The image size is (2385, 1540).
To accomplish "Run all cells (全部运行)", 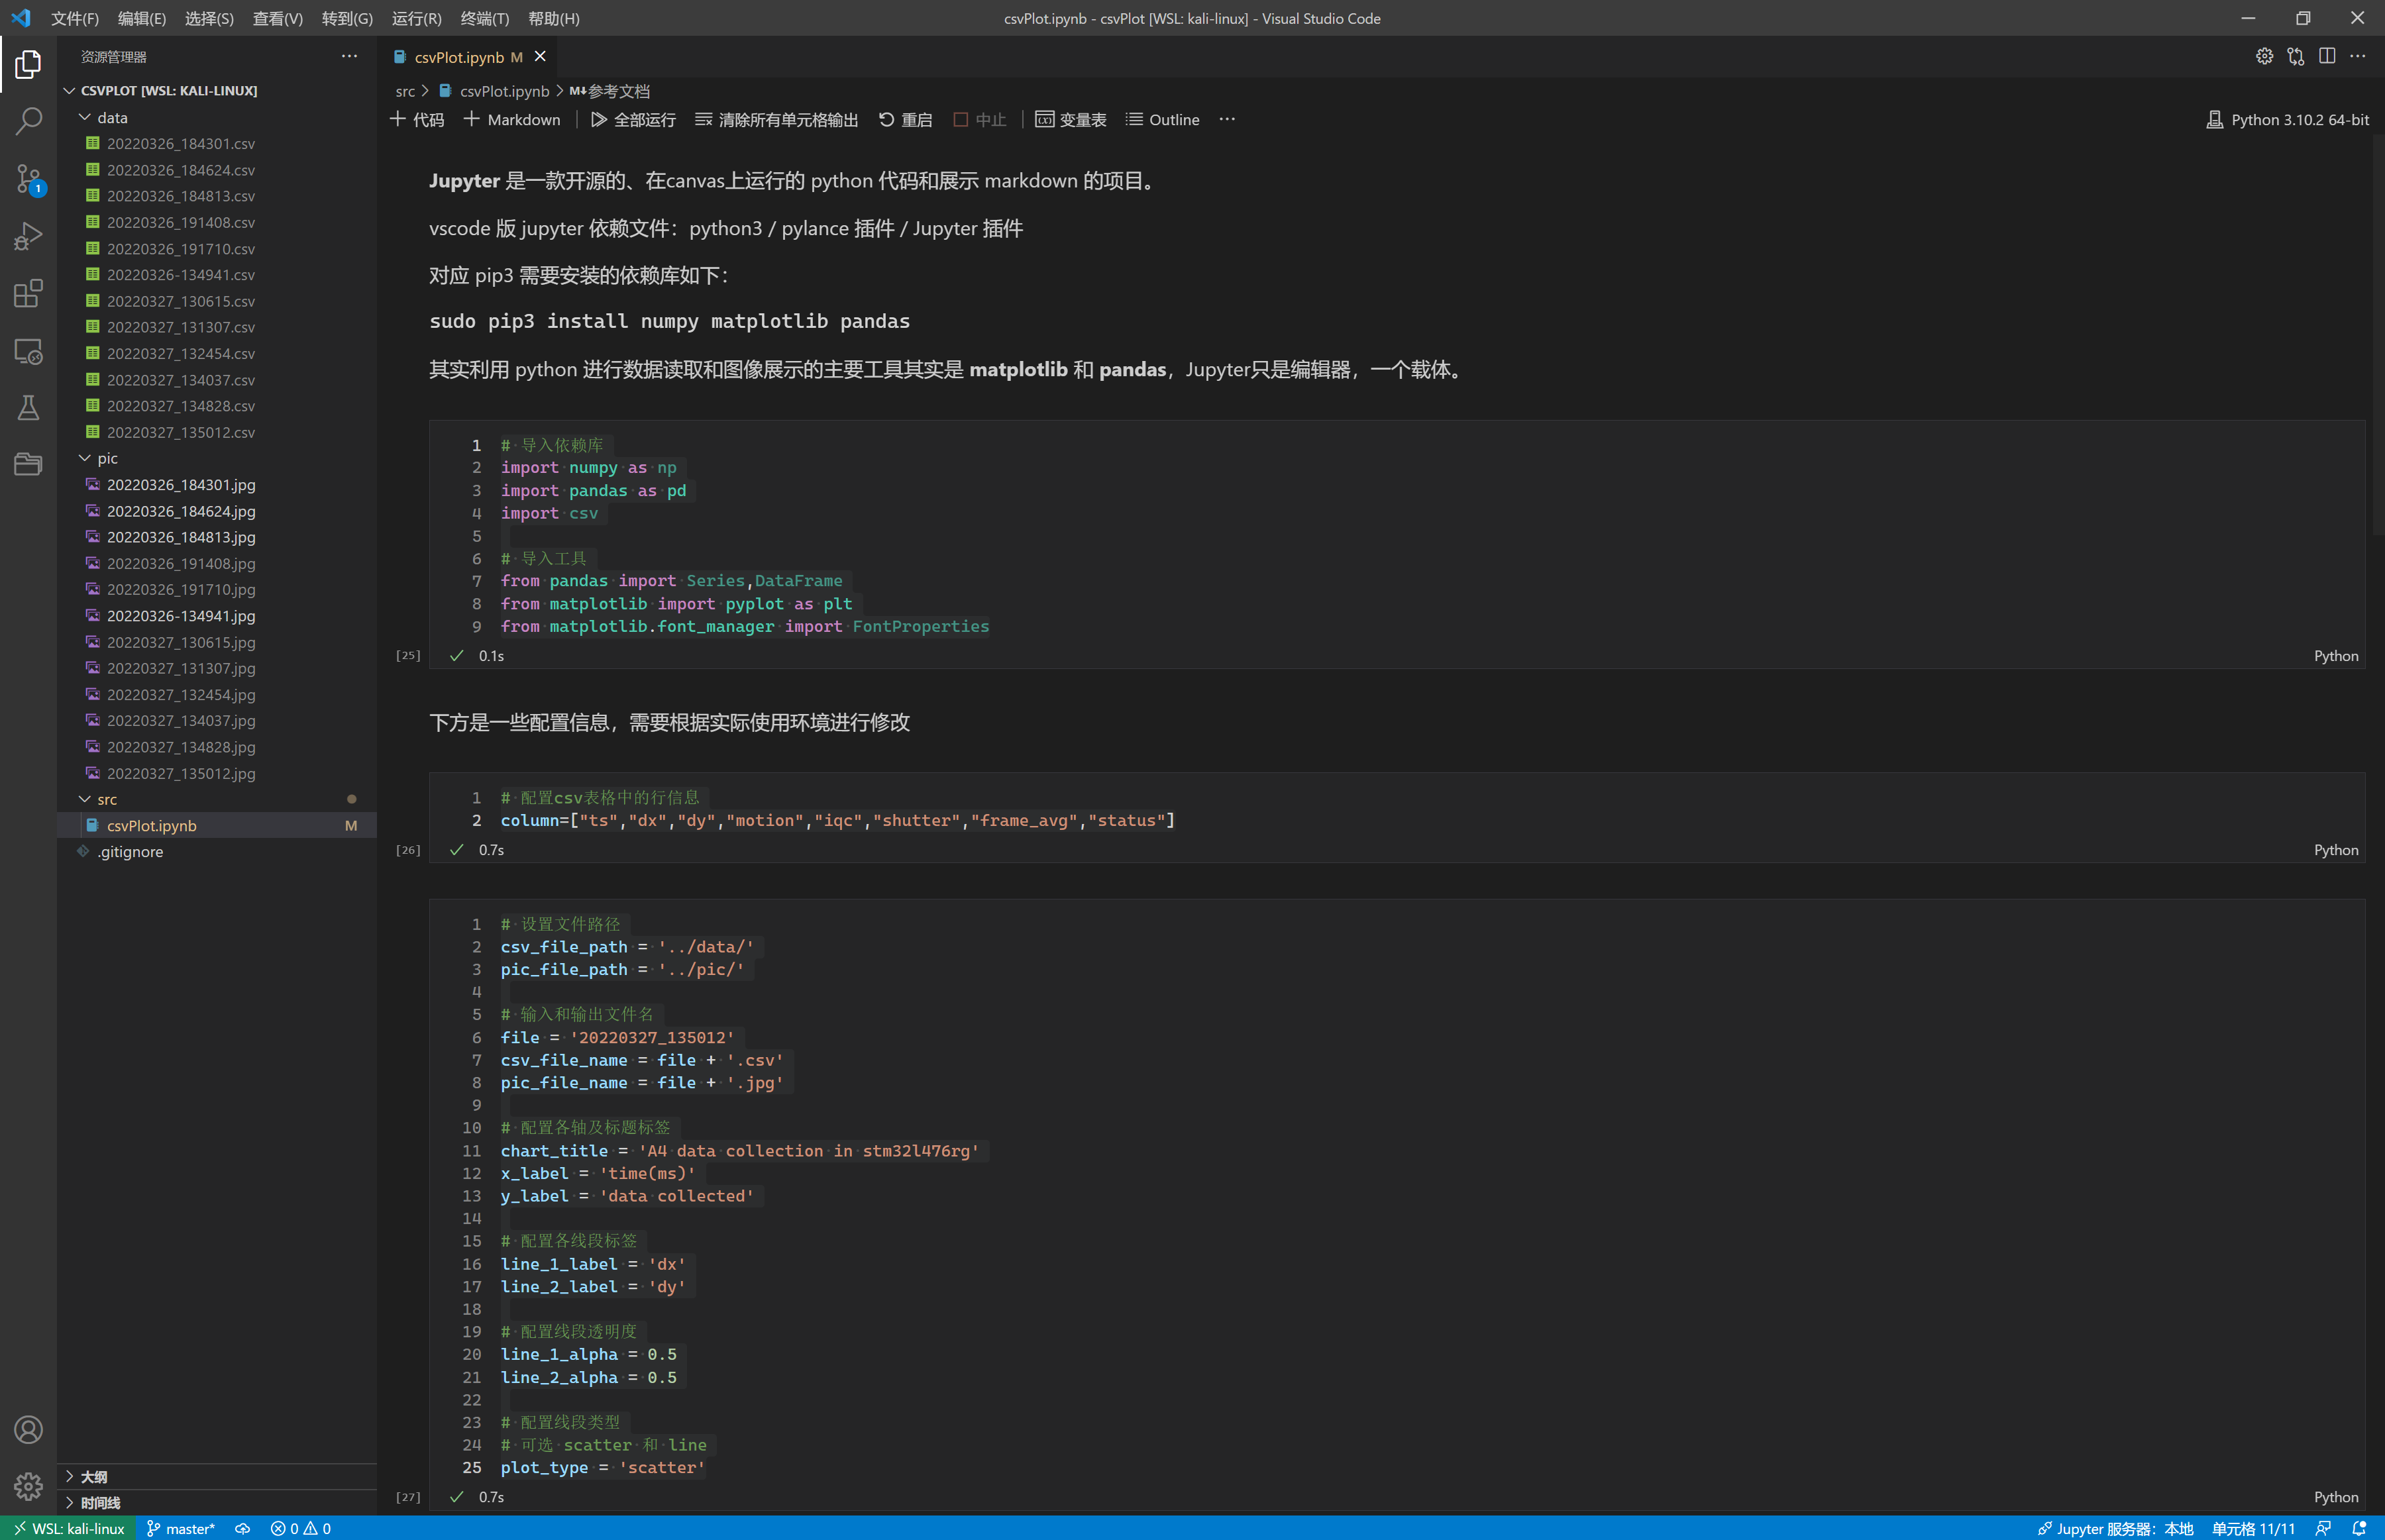I will (633, 120).
